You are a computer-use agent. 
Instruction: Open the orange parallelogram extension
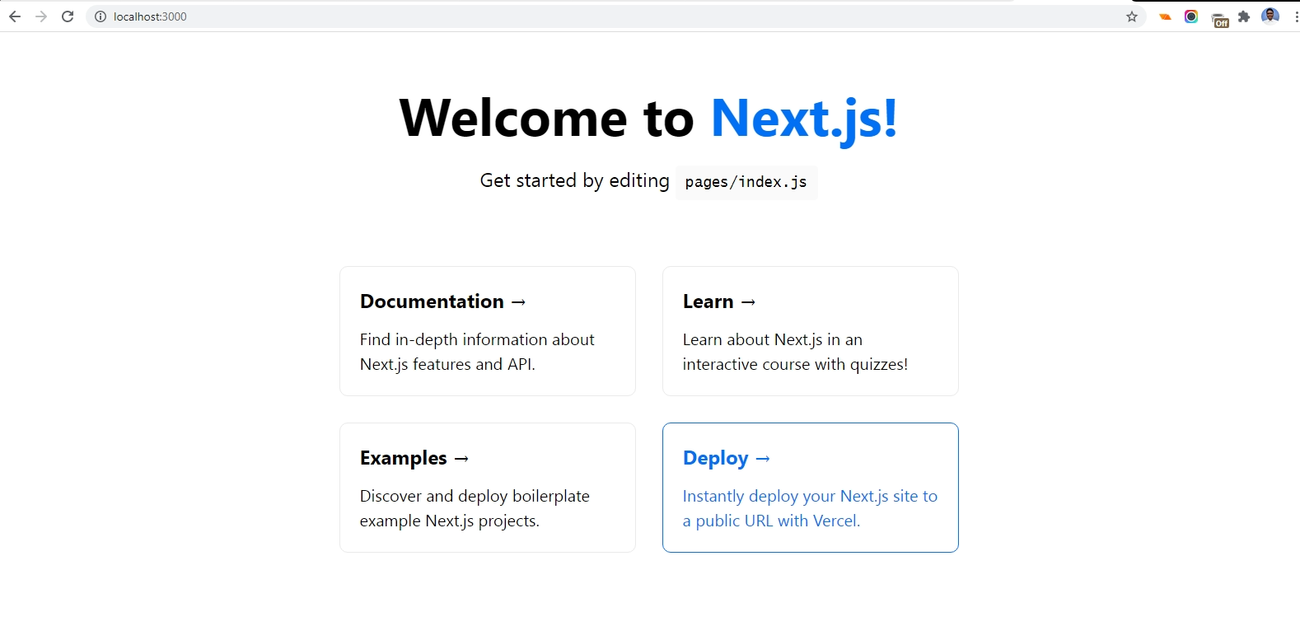coord(1165,16)
